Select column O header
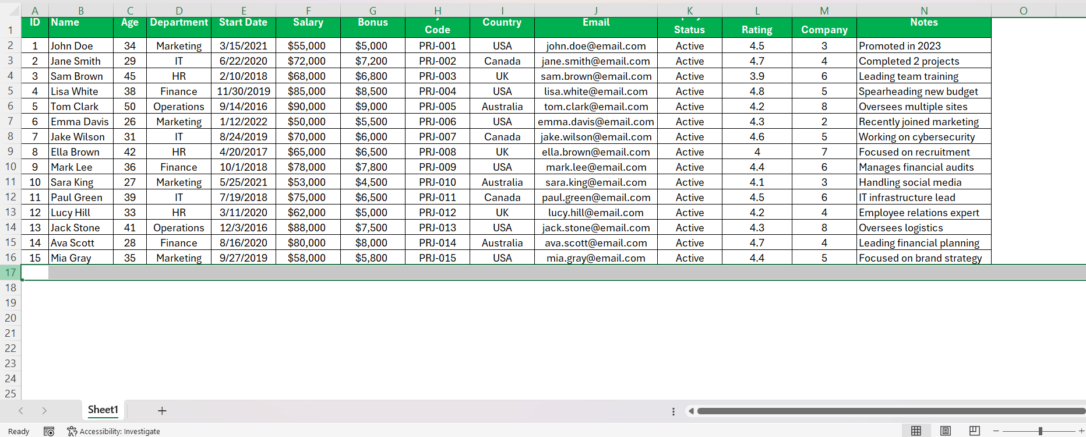Viewport: 1086px width, 437px height. pyautogui.click(x=1024, y=10)
